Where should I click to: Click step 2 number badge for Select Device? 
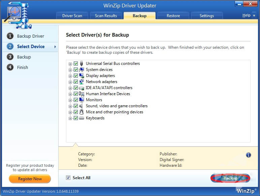10,46
